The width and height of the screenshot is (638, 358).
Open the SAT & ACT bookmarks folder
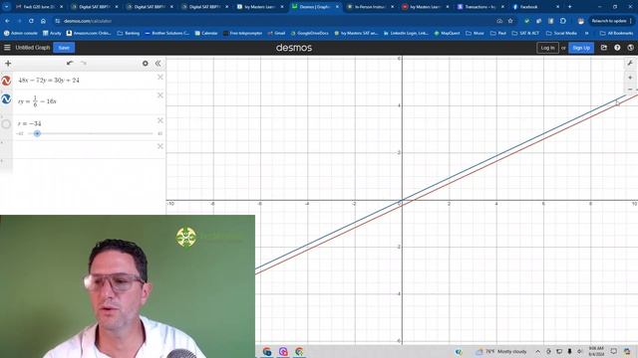(x=525, y=33)
